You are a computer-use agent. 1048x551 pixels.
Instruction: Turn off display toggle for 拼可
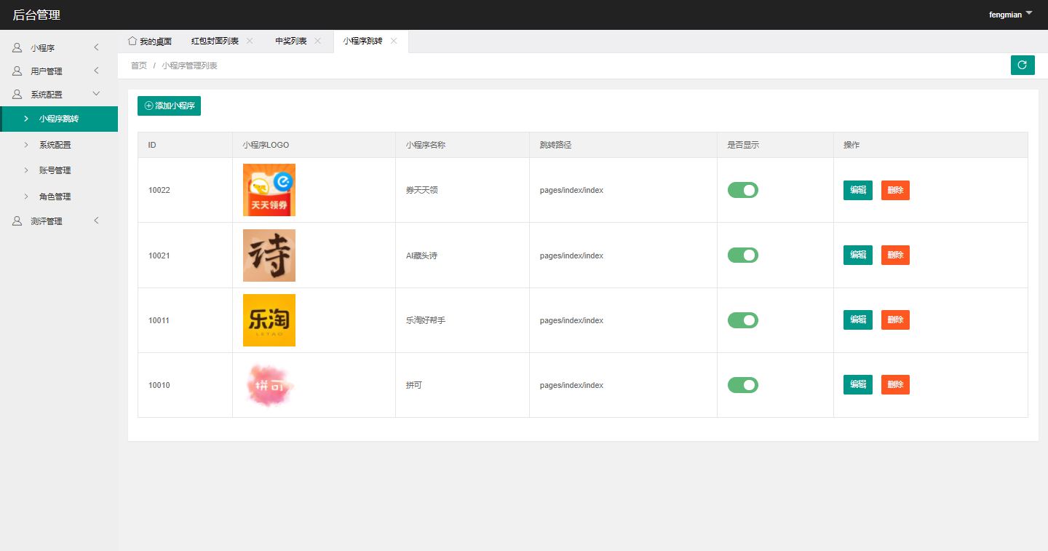pos(742,385)
